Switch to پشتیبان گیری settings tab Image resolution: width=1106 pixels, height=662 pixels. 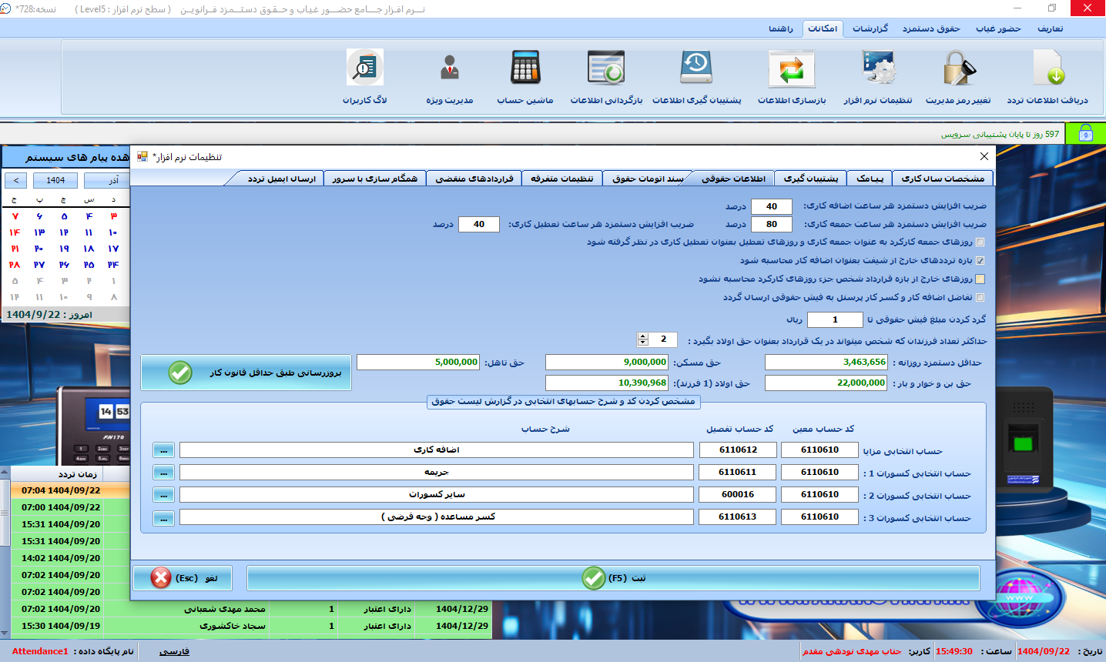coord(810,179)
